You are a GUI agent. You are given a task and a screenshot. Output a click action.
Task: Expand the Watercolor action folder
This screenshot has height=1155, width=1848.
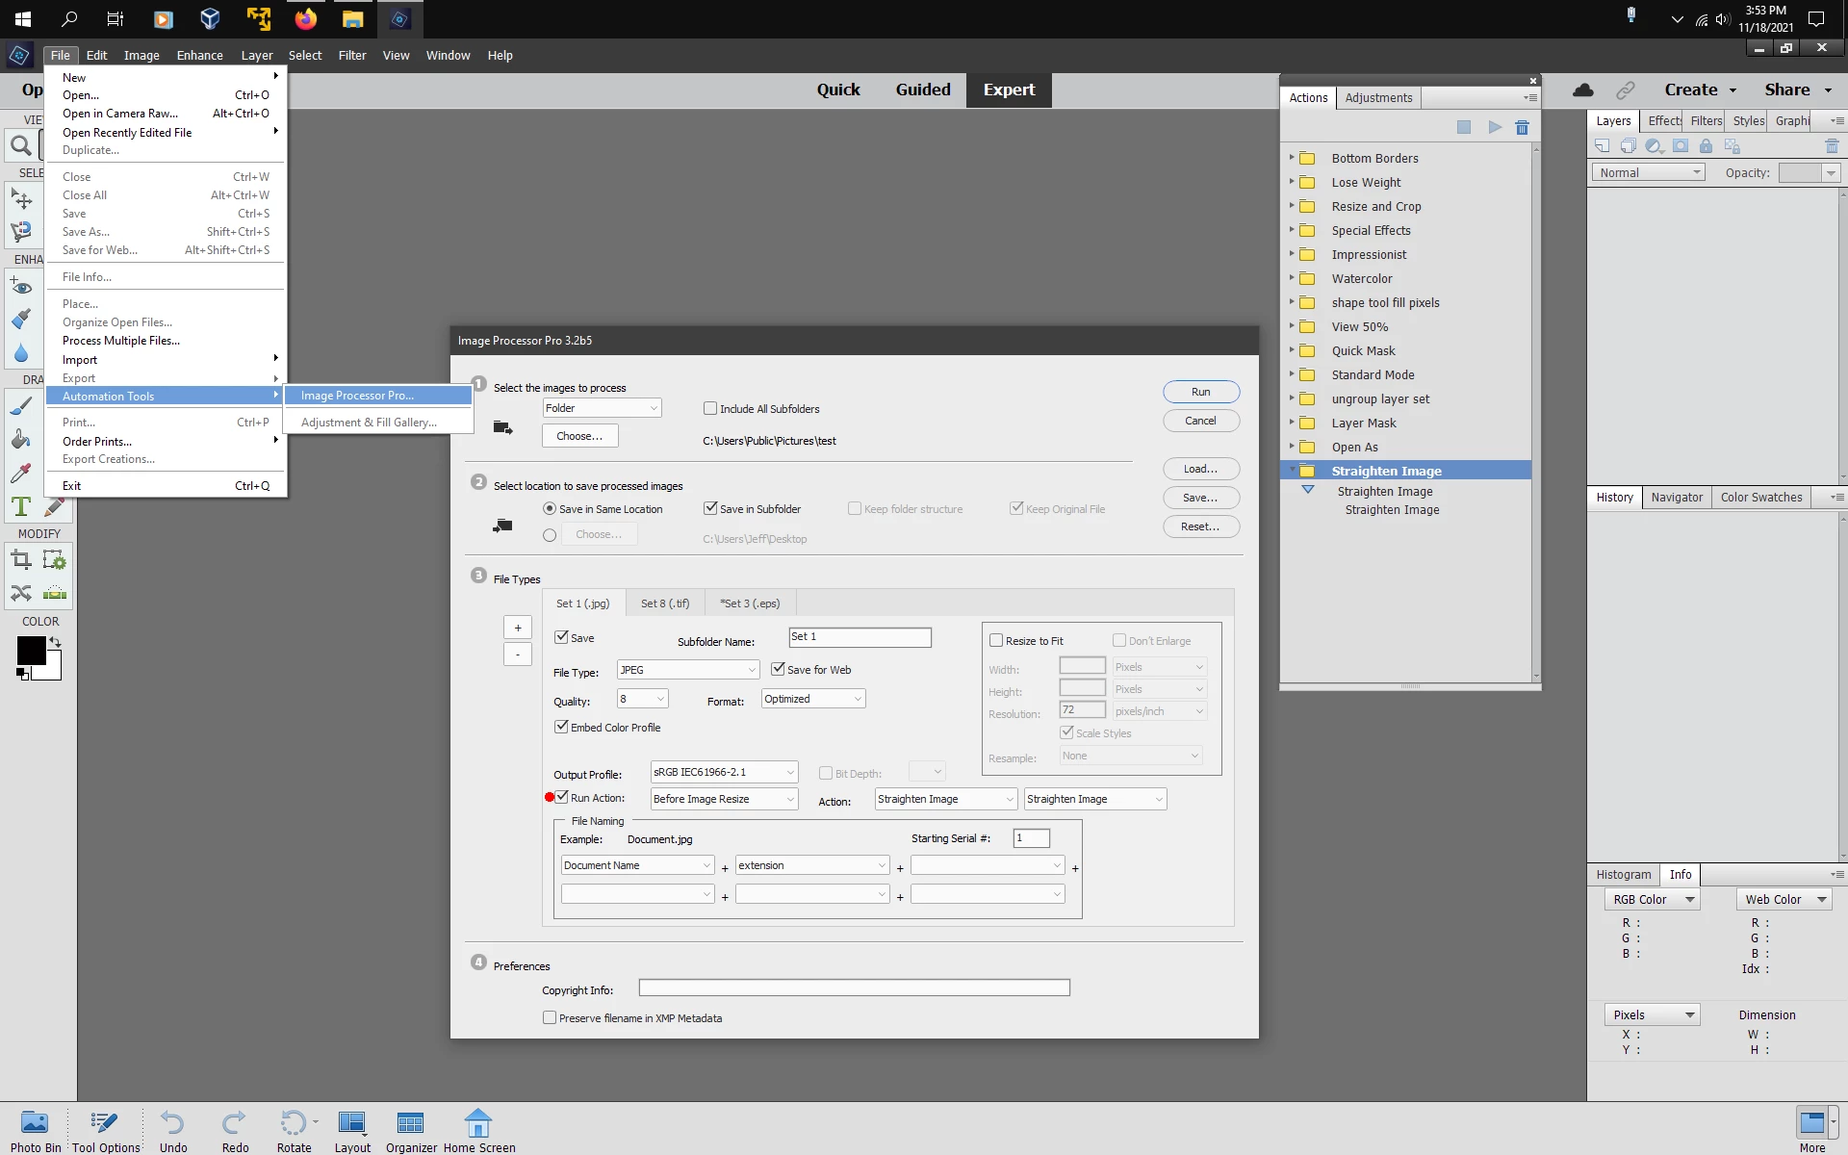[1292, 278]
